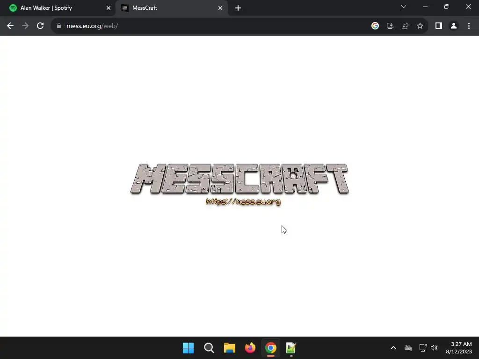Close the Chrome window
Viewport: 479px width, 359px height.
click(468, 7)
